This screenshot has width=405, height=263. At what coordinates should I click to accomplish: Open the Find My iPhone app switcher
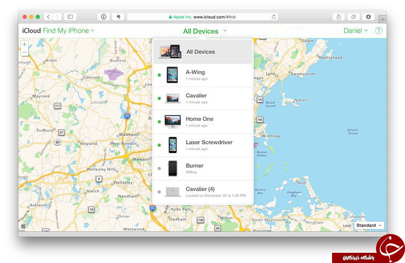(69, 31)
